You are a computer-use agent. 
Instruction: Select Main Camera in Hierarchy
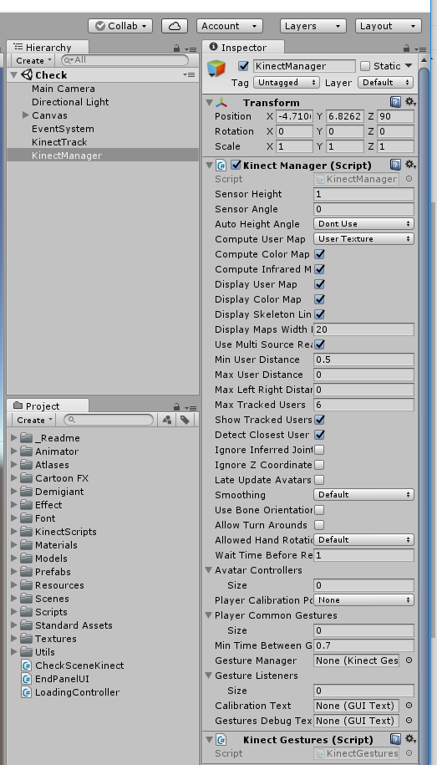(x=64, y=89)
